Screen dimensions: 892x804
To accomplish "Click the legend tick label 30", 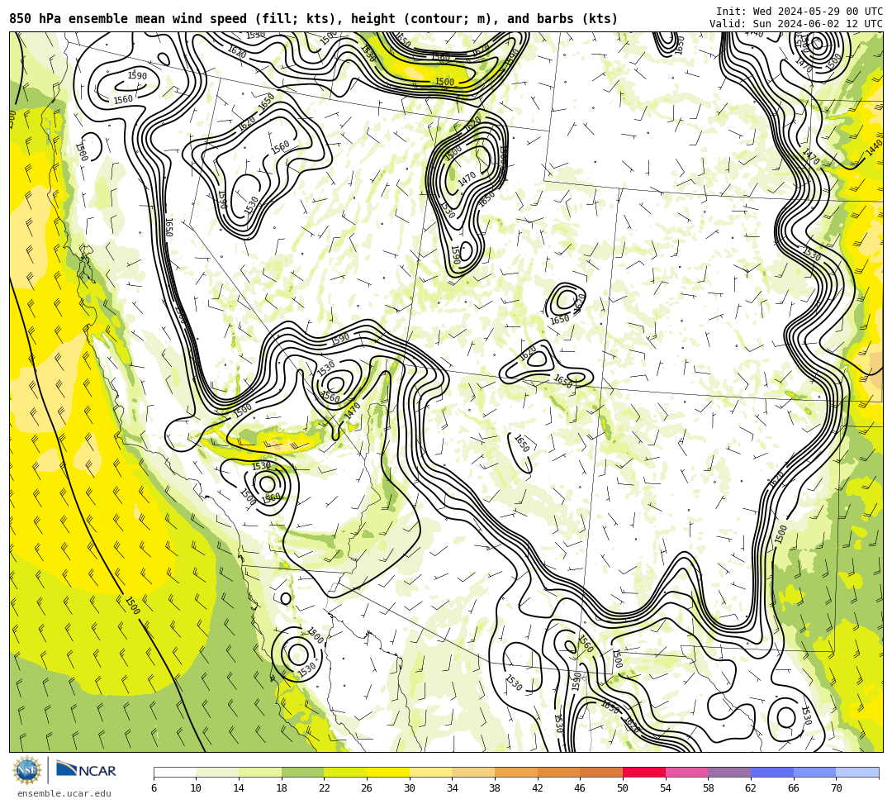I will [410, 788].
